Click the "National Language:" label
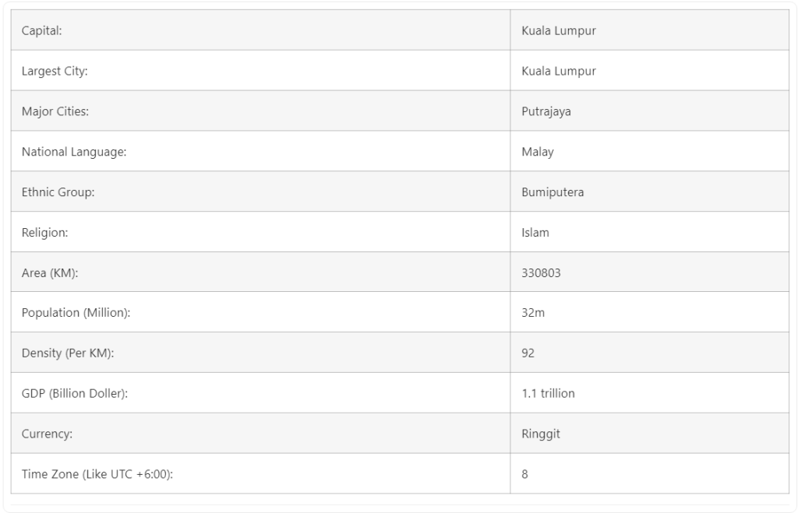798x513 pixels. coord(74,152)
